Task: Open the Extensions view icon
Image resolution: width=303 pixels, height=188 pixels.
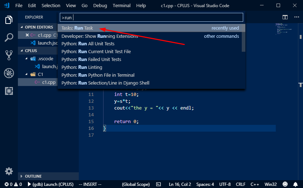Action: click(9, 91)
